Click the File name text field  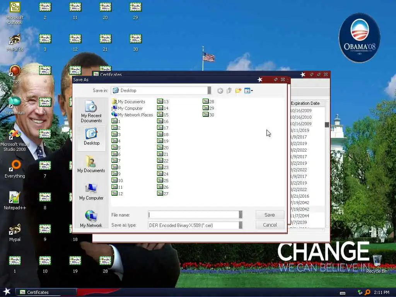(193, 215)
